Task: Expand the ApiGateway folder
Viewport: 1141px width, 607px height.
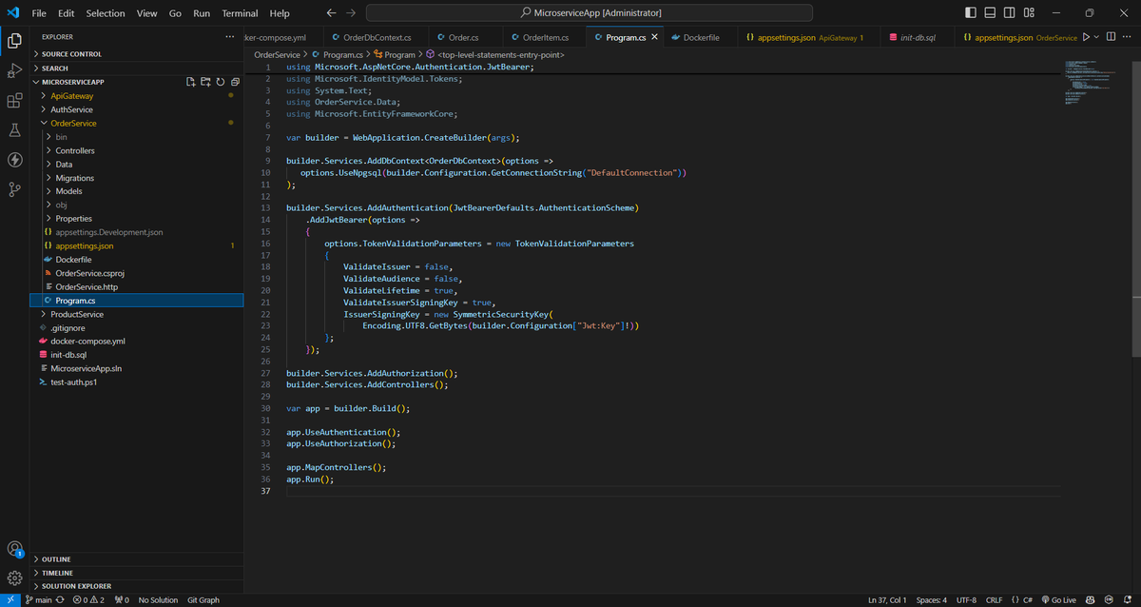Action: [136, 96]
